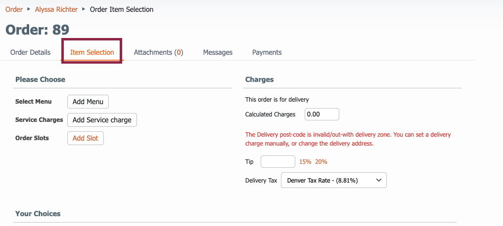Select the Item Selection tab
Viewport: 503px width, 226px height.
(92, 52)
